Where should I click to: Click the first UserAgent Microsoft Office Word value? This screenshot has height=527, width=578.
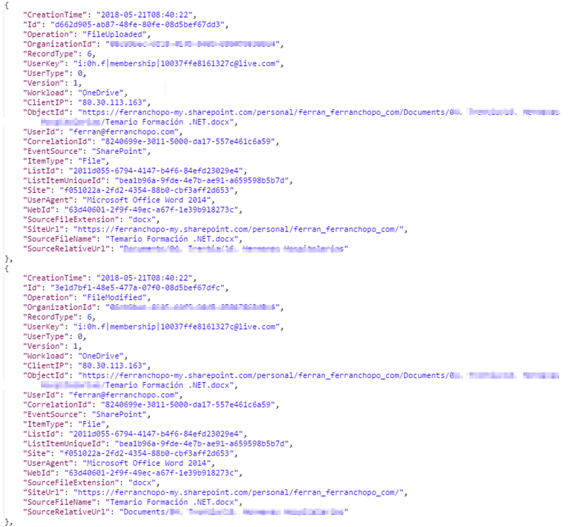(x=147, y=200)
